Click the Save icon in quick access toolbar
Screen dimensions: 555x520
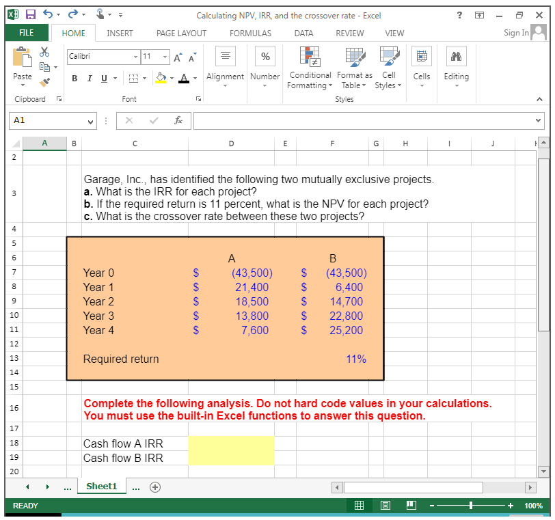point(29,15)
